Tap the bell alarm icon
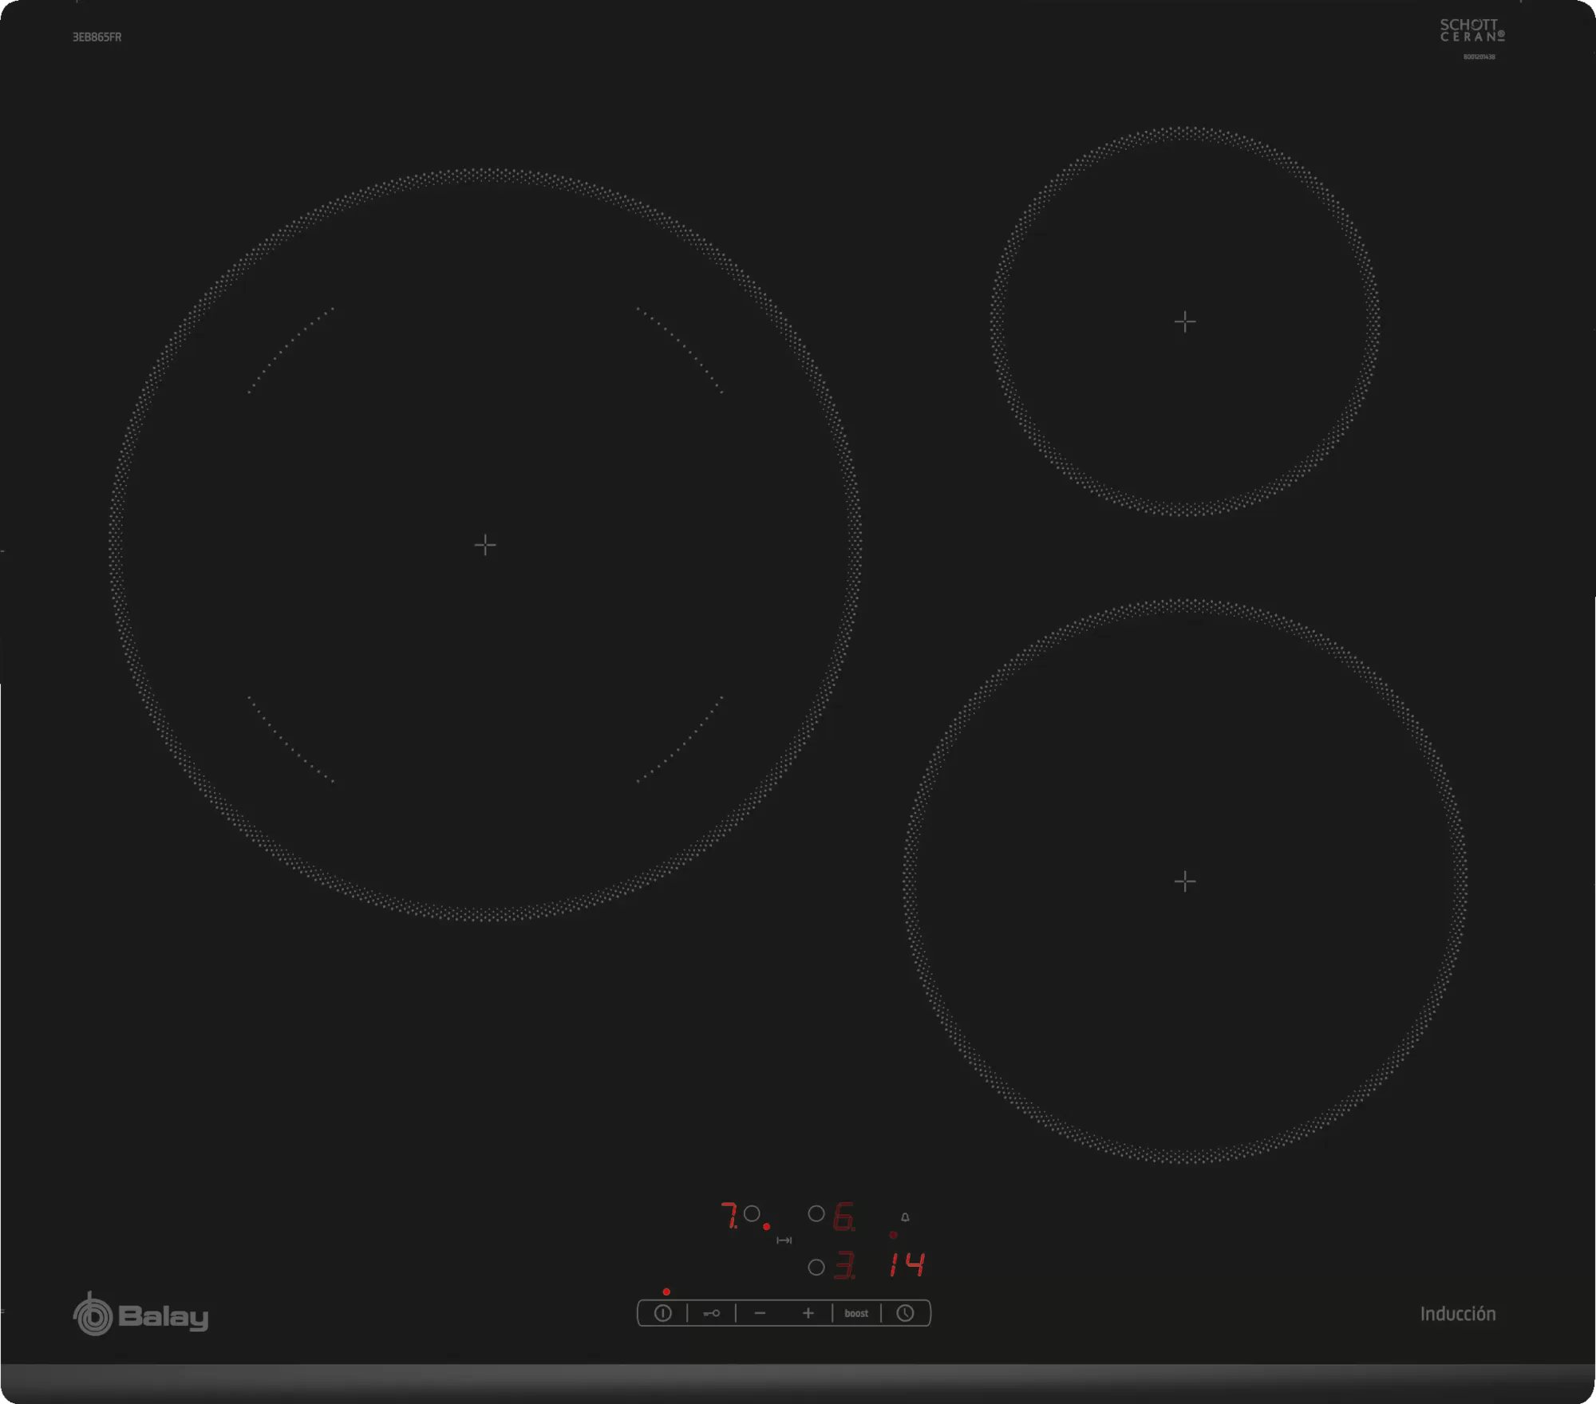 pos(905,1217)
